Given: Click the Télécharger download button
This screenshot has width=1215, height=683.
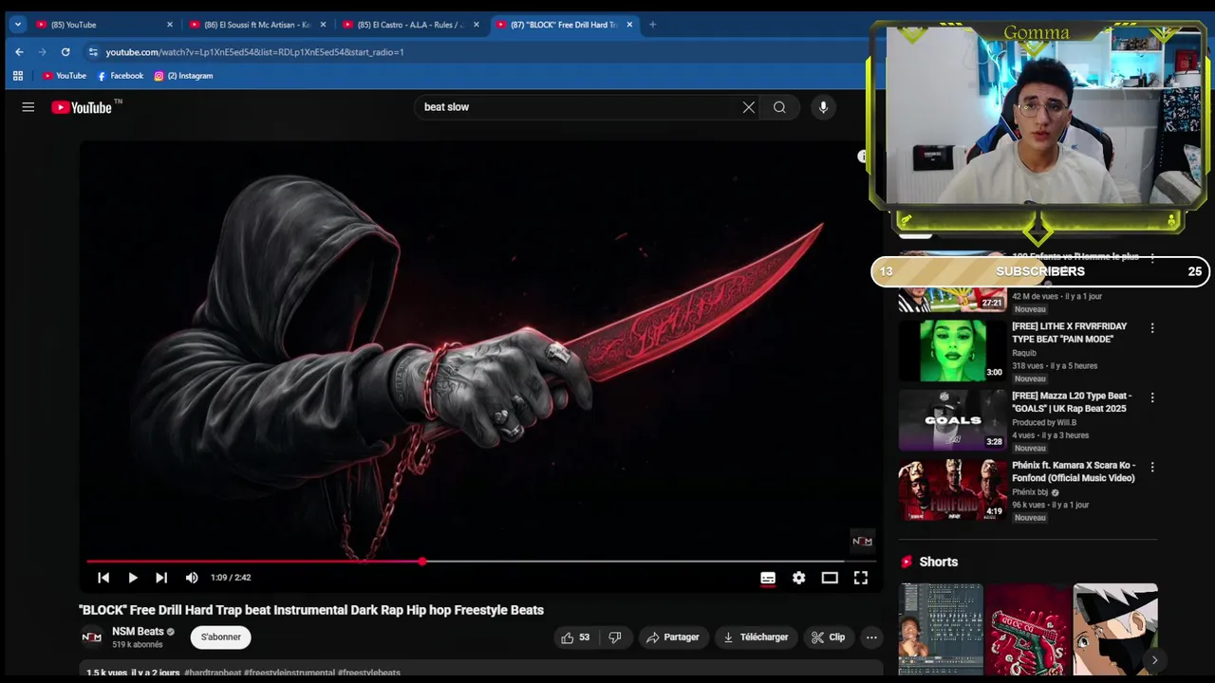Looking at the screenshot, I should point(756,637).
